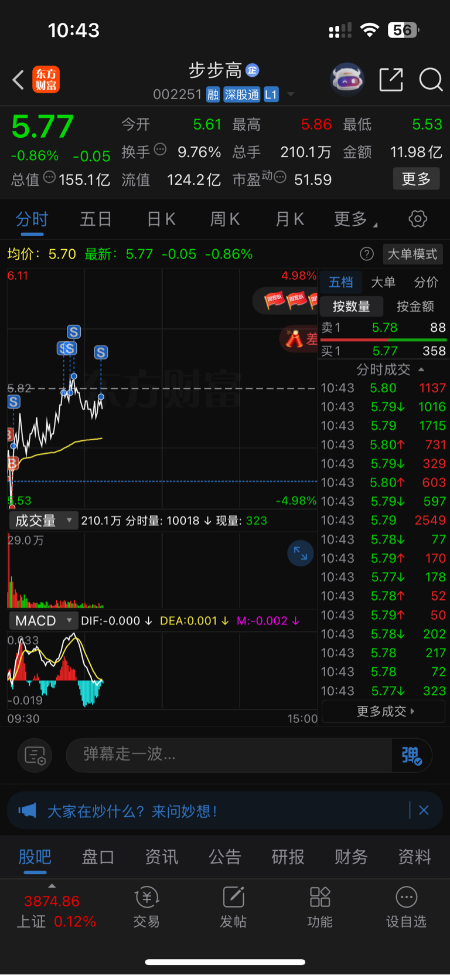Open chart settings gear icon
The width and height of the screenshot is (450, 975).
click(x=418, y=219)
